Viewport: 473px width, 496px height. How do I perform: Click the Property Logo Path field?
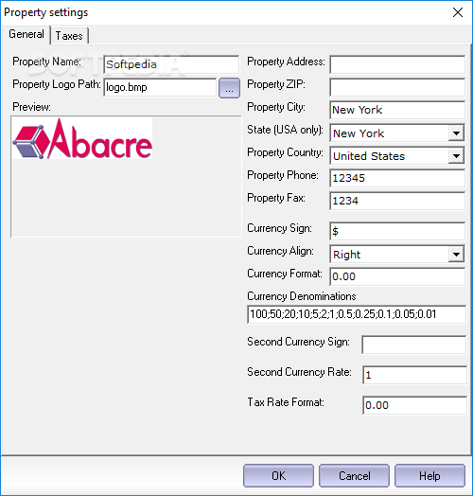click(x=160, y=87)
